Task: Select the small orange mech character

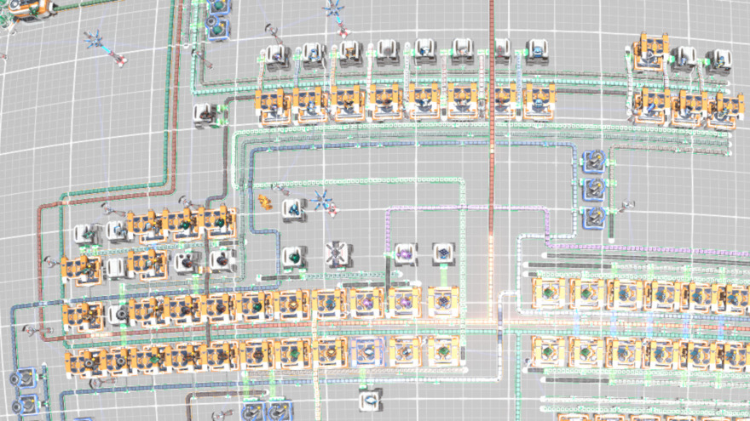Action: [266, 202]
